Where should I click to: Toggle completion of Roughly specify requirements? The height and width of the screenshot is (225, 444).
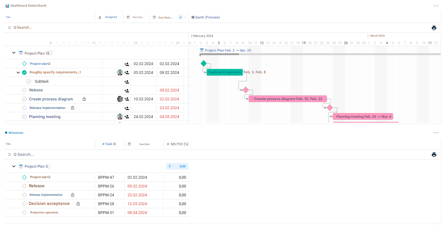[24, 73]
